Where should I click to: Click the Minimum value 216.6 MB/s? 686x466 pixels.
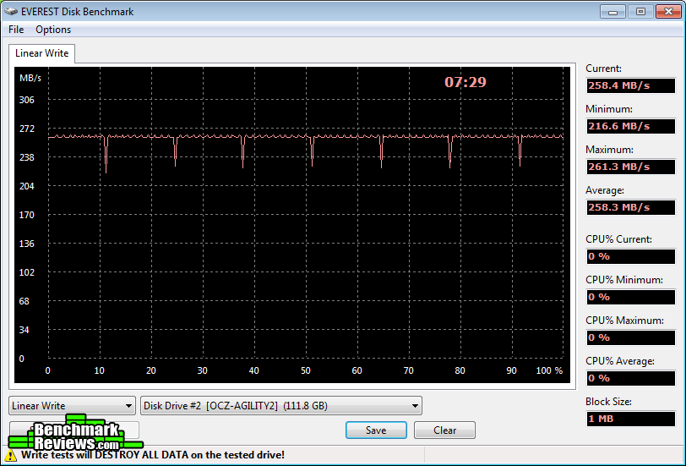[x=631, y=126]
